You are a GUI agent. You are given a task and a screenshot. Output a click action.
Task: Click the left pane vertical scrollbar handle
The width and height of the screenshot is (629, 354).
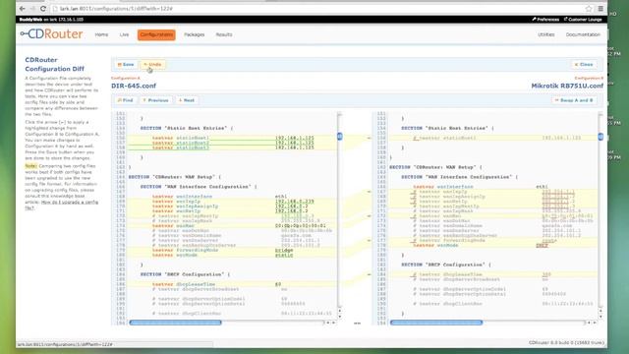(x=340, y=137)
